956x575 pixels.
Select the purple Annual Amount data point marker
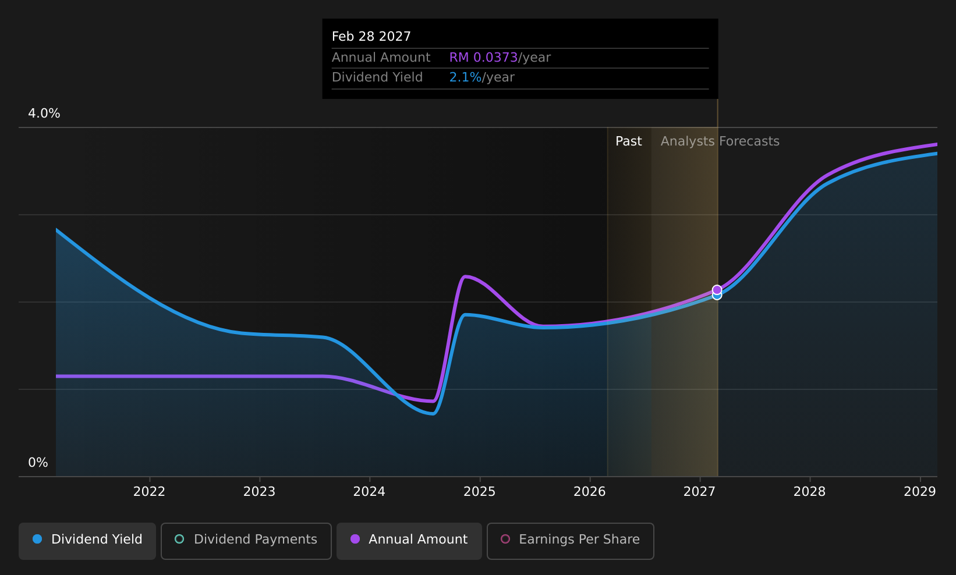point(717,289)
